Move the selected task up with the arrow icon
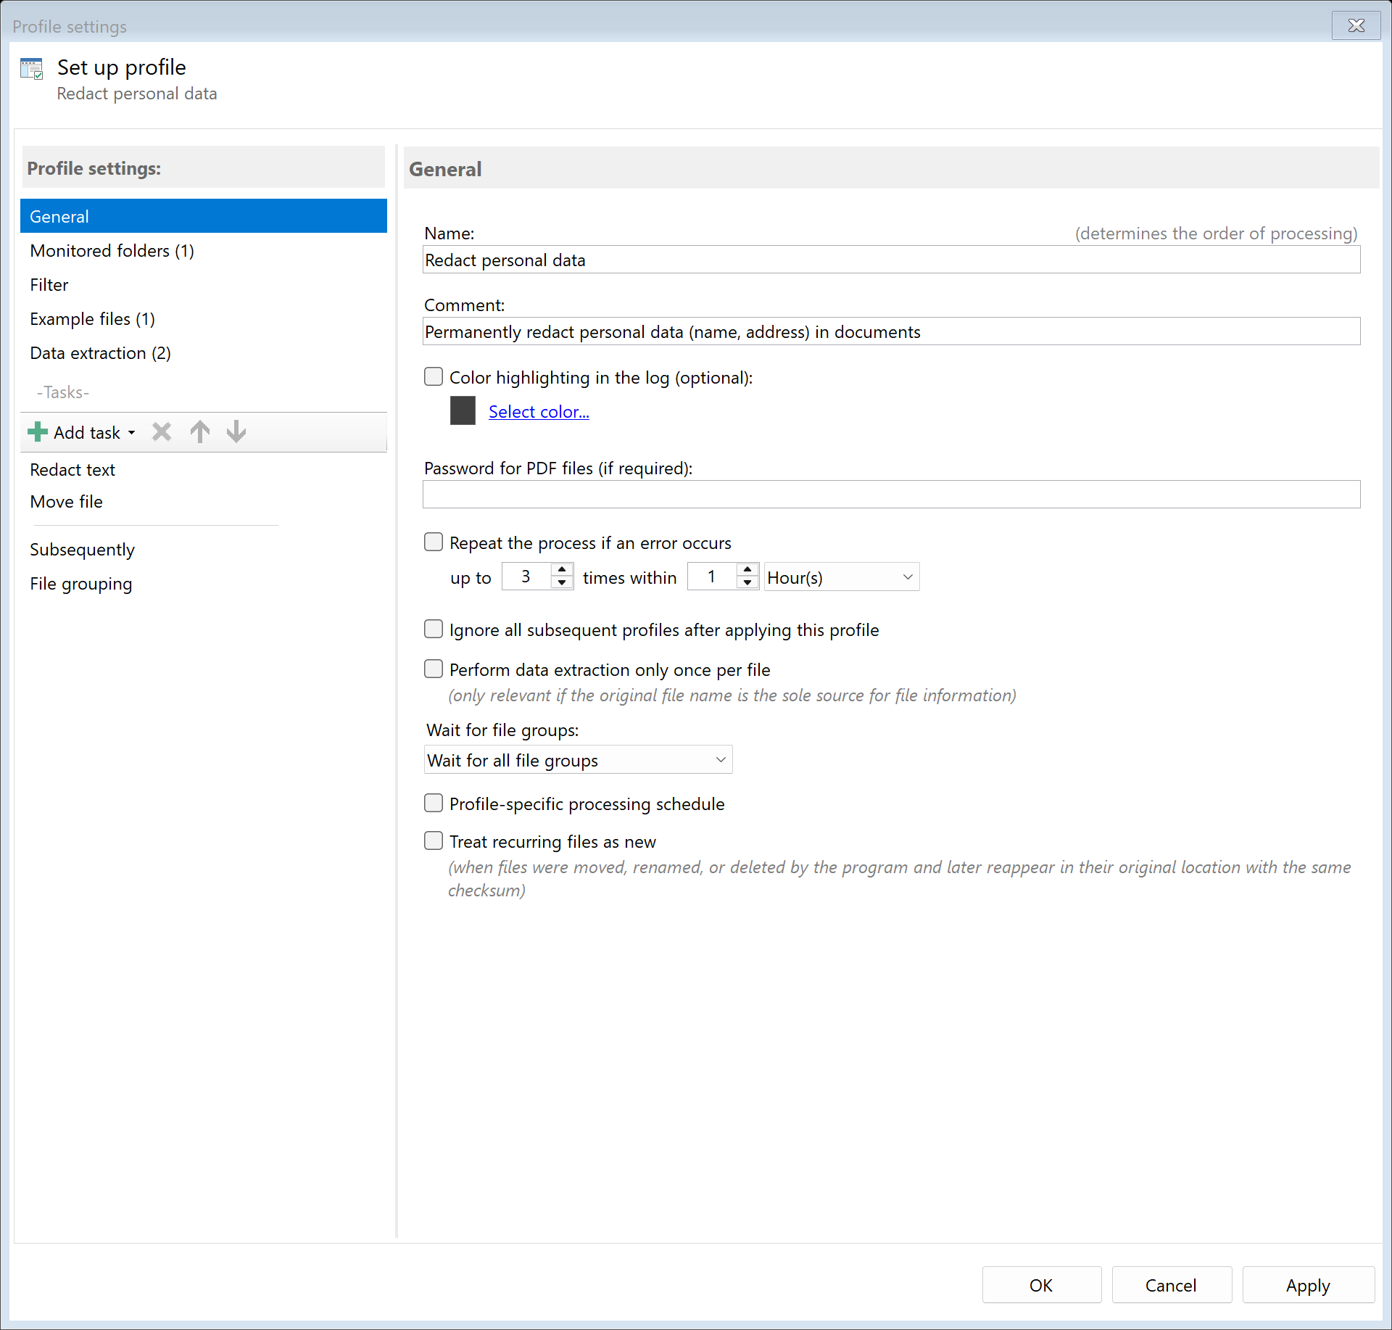Screen dimensions: 1392x1330 point(199,431)
